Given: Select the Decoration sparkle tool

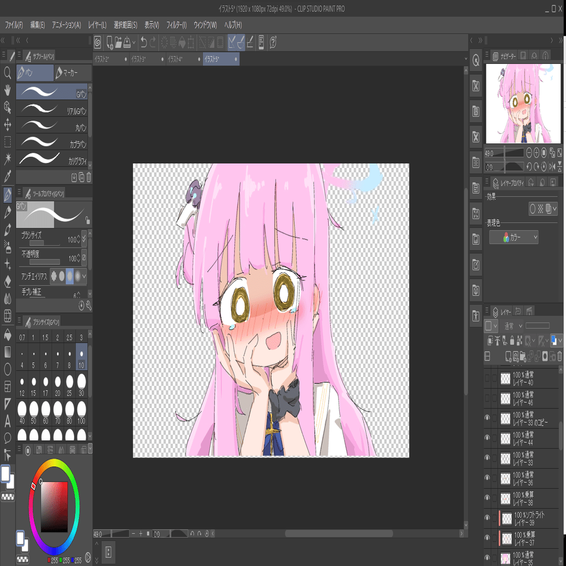Looking at the screenshot, I should click(7, 264).
